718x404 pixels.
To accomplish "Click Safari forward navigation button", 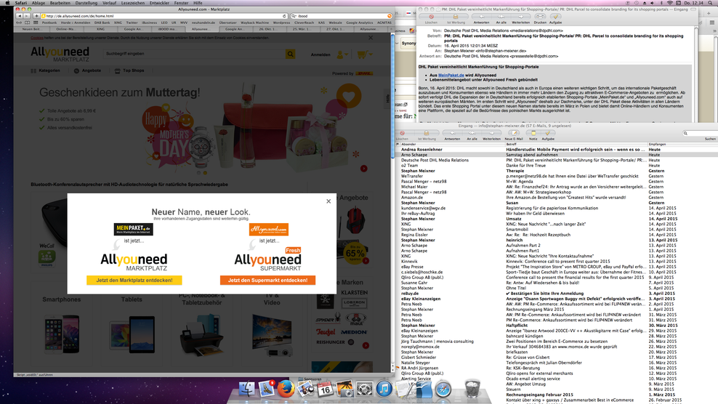I will [27, 16].
